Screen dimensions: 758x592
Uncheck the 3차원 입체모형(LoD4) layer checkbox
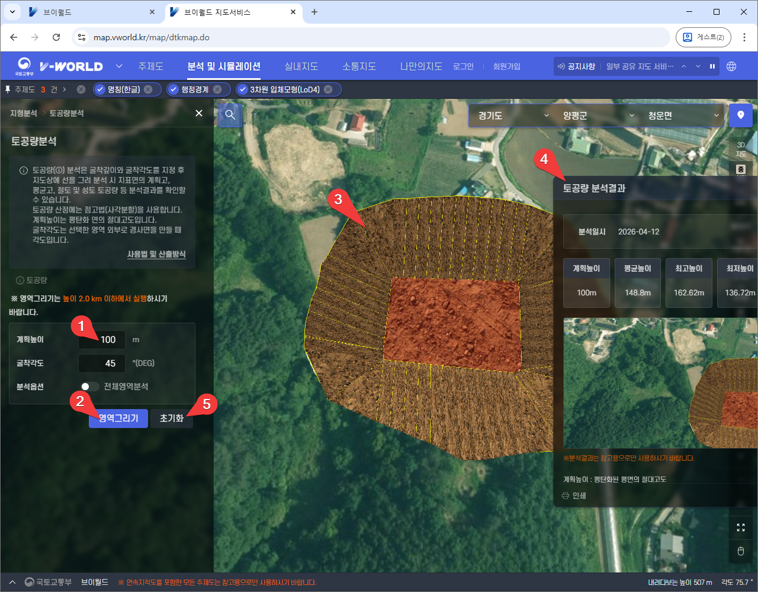point(243,89)
